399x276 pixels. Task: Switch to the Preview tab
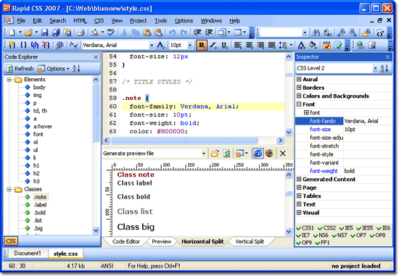(161, 241)
